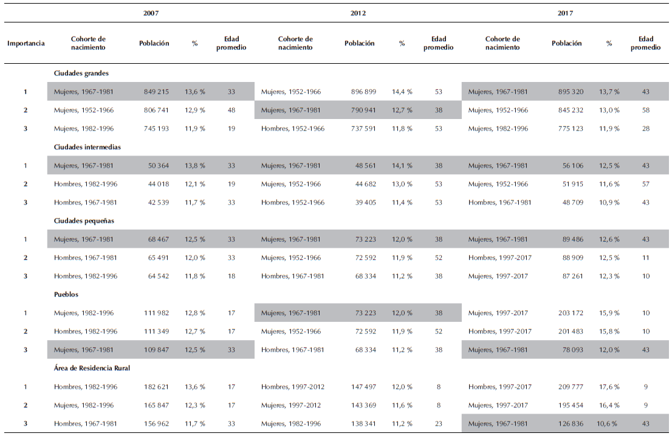Click the population value 203 172
Image resolution: width=672 pixels, height=436 pixels.
tap(571, 313)
